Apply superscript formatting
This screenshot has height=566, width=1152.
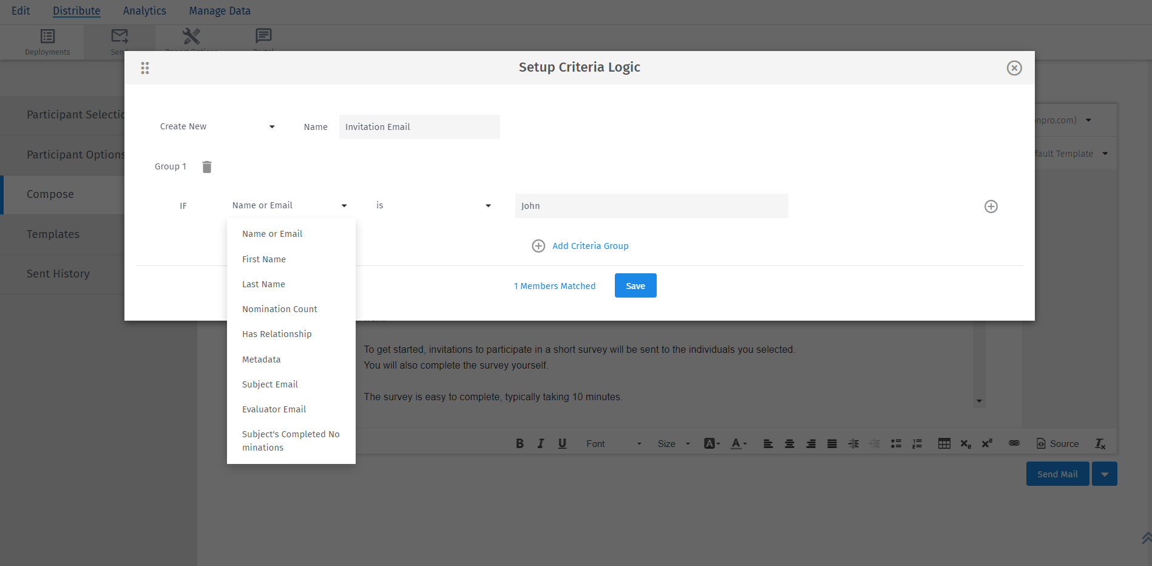[x=987, y=443]
